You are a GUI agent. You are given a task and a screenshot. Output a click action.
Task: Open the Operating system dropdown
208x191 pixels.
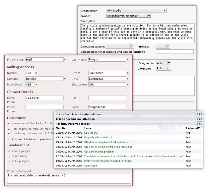(120, 46)
